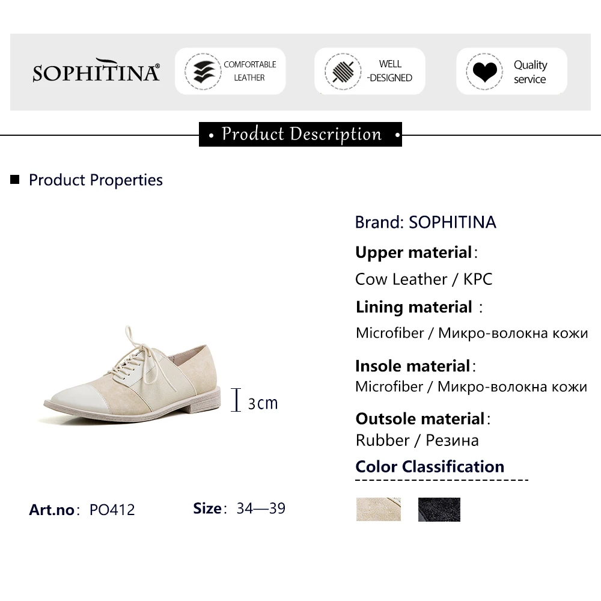Click the comfortable leather layers icon
Screen dimensions: 601x601
(201, 72)
